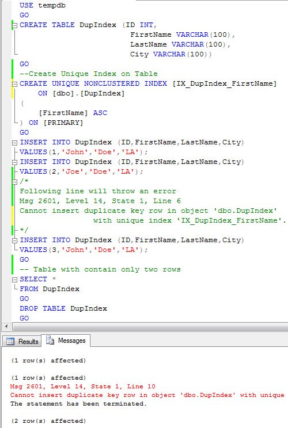This screenshot has height=428, width=288.
Task: Click the horizontal scrollbar left arrow
Action: 6,326
